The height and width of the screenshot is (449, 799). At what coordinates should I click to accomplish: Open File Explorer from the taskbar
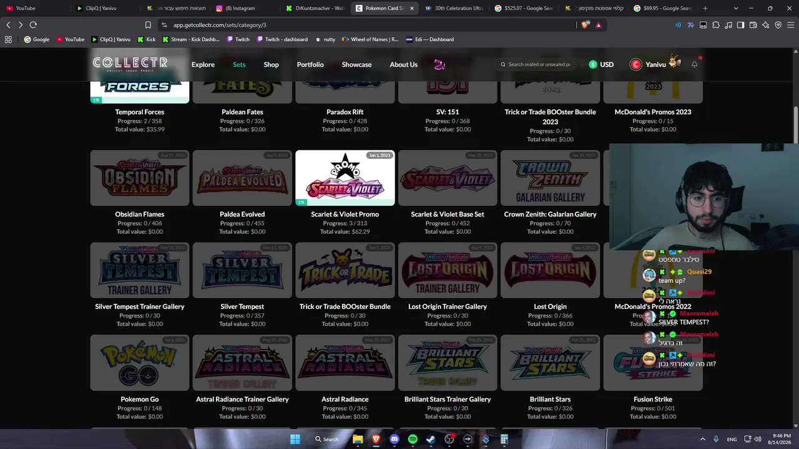358,439
